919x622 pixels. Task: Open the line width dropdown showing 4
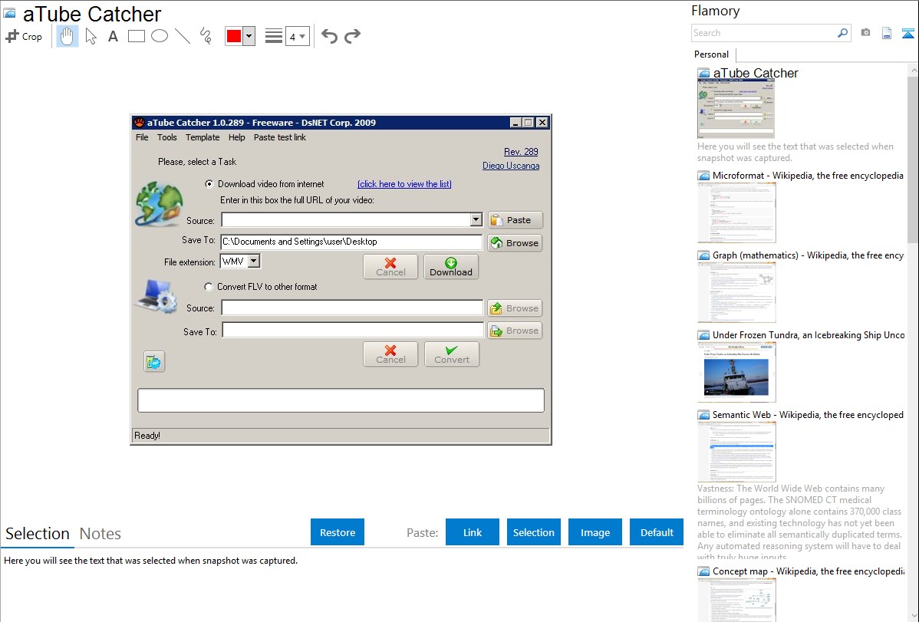coord(298,36)
